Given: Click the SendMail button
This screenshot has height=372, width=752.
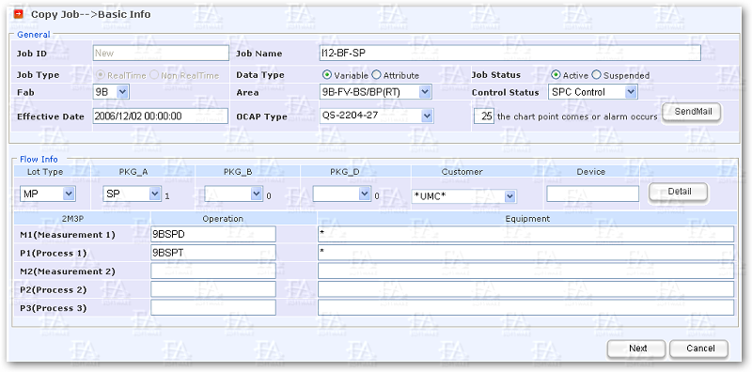Looking at the screenshot, I should click(x=691, y=112).
